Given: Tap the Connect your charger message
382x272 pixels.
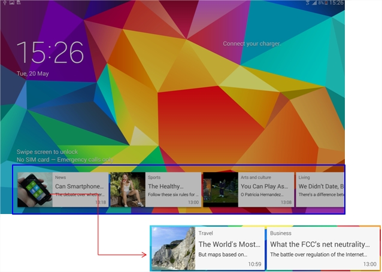Looking at the screenshot, I should [x=251, y=44].
